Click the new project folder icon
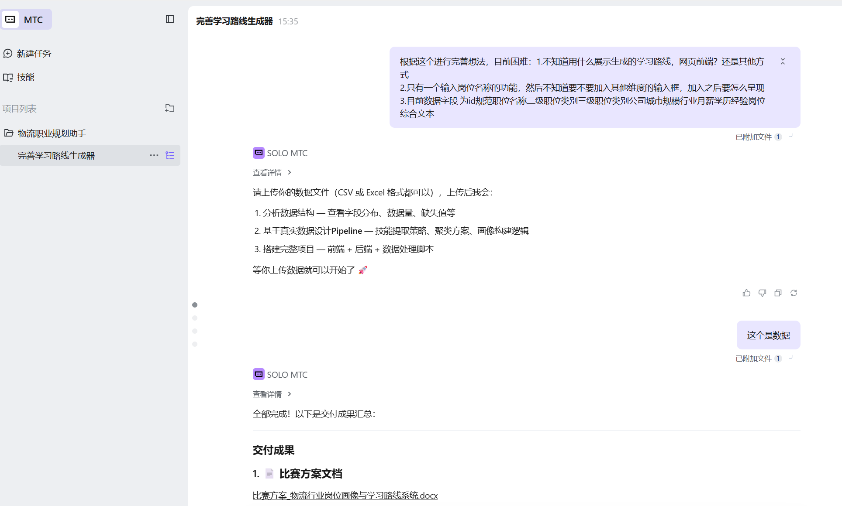Image resolution: width=842 pixels, height=506 pixels. click(x=170, y=108)
